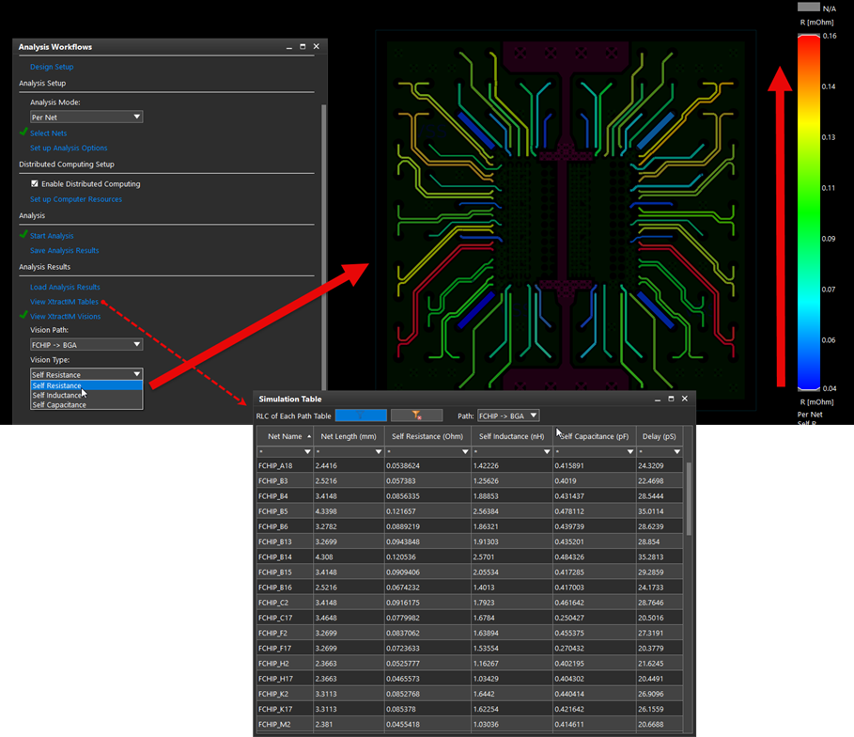Click the clear filter funnel icon
The image size is (854, 737).
tap(416, 416)
